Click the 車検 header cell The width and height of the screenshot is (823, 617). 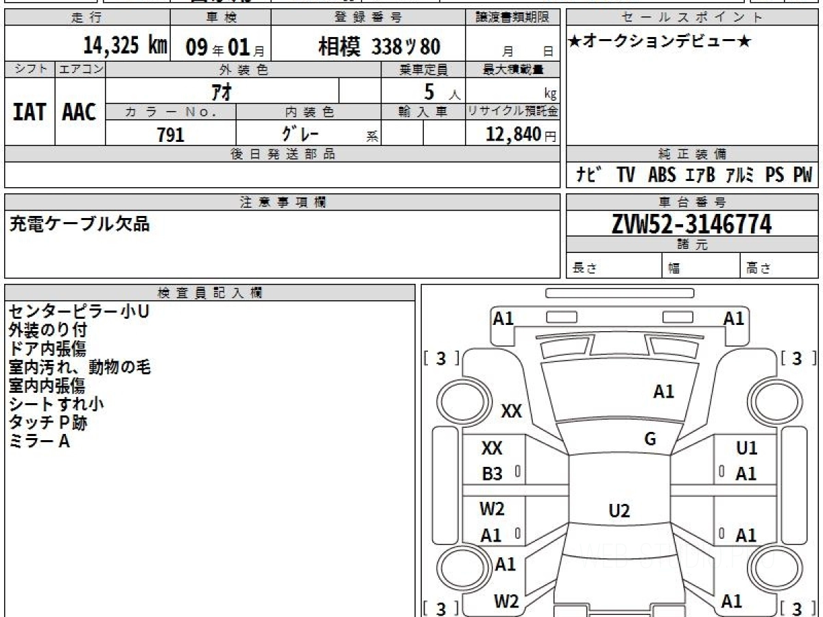point(220,18)
